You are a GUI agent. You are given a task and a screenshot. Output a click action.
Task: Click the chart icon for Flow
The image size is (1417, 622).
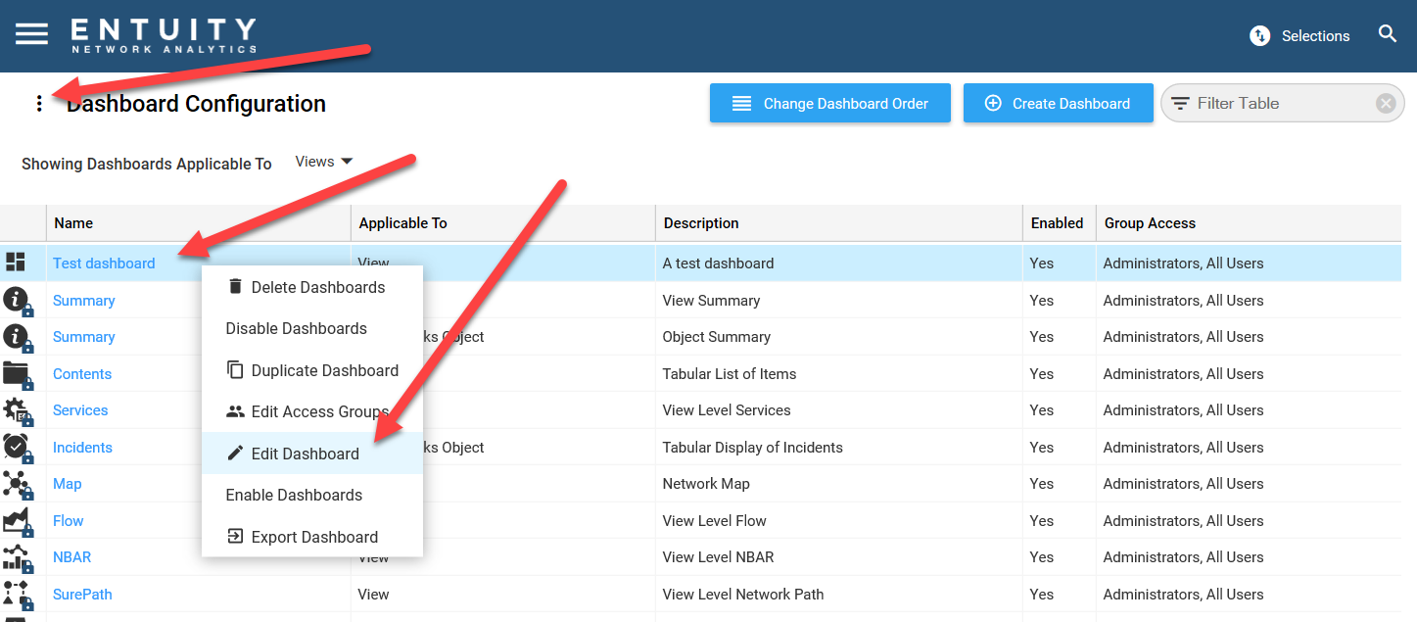(x=18, y=521)
